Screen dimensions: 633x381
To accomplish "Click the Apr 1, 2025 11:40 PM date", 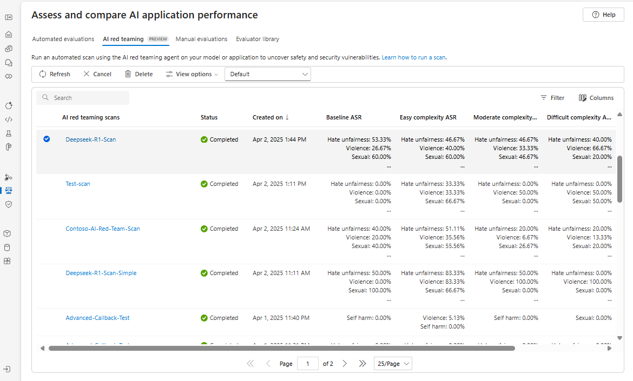I will click(x=281, y=318).
